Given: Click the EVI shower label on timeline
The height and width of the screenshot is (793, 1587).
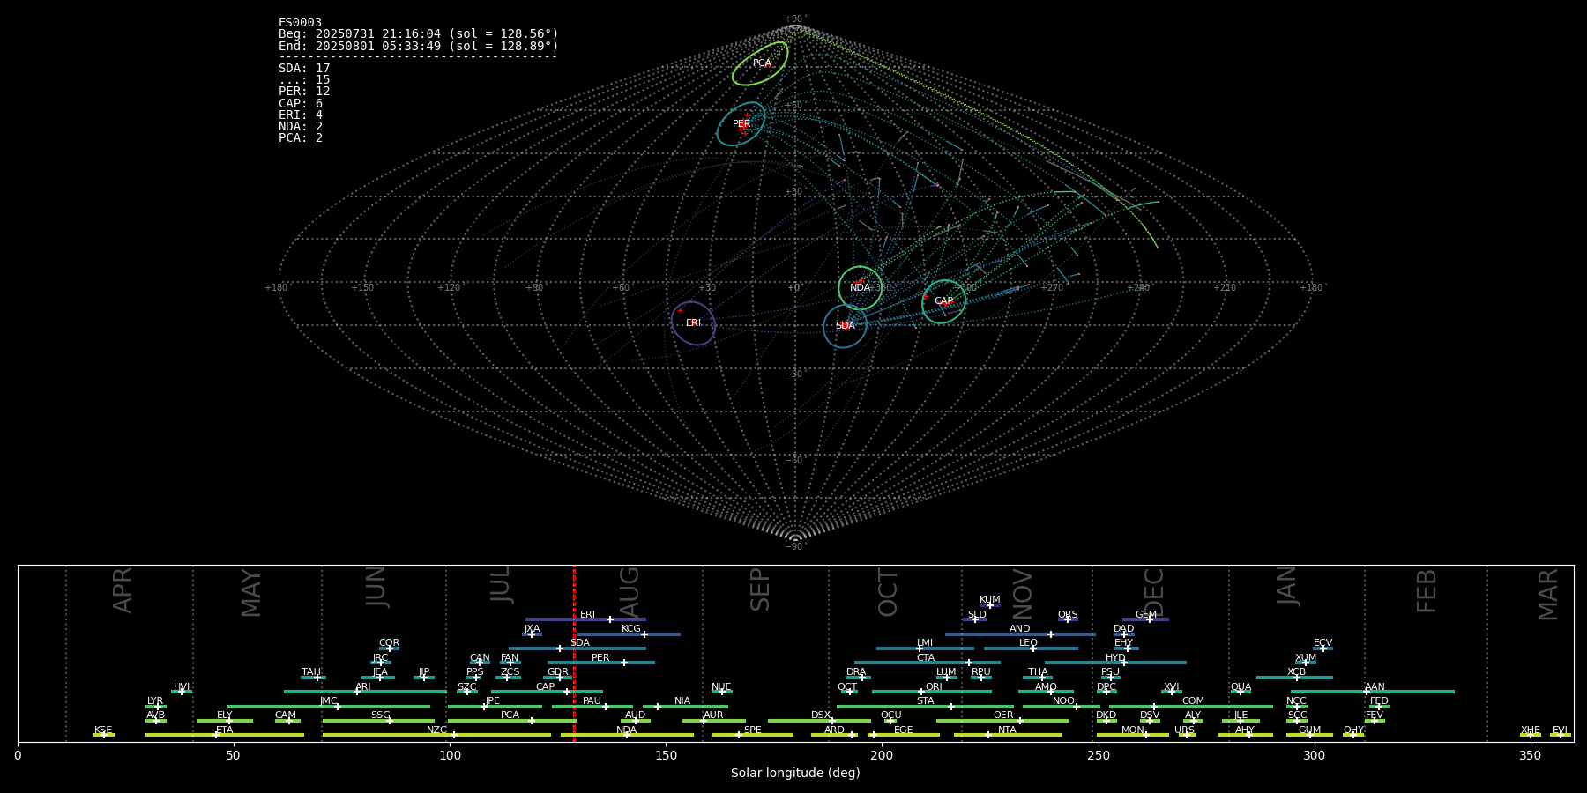Looking at the screenshot, I should (x=1560, y=730).
